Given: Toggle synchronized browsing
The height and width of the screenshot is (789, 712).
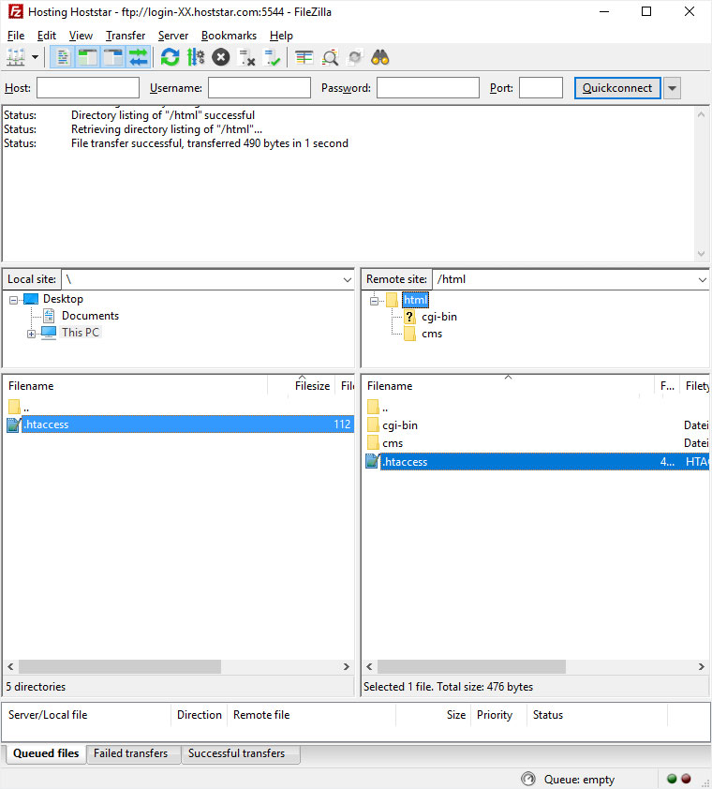Looking at the screenshot, I should point(355,57).
